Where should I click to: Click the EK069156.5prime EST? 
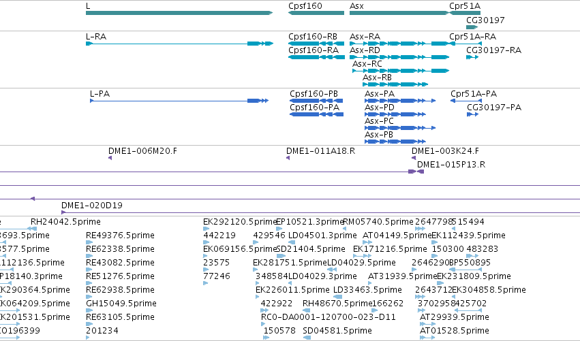pyautogui.click(x=240, y=249)
